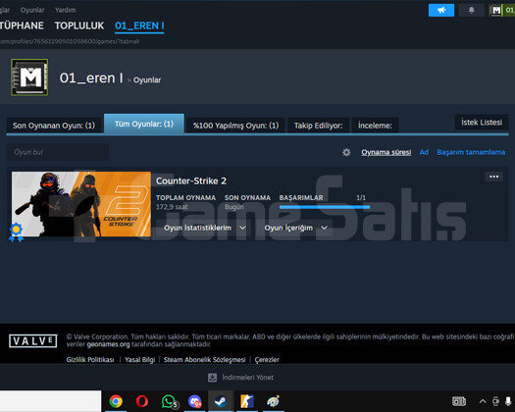The width and height of the screenshot is (515, 412).
Task: Open the geonames.org link
Action: (x=108, y=344)
